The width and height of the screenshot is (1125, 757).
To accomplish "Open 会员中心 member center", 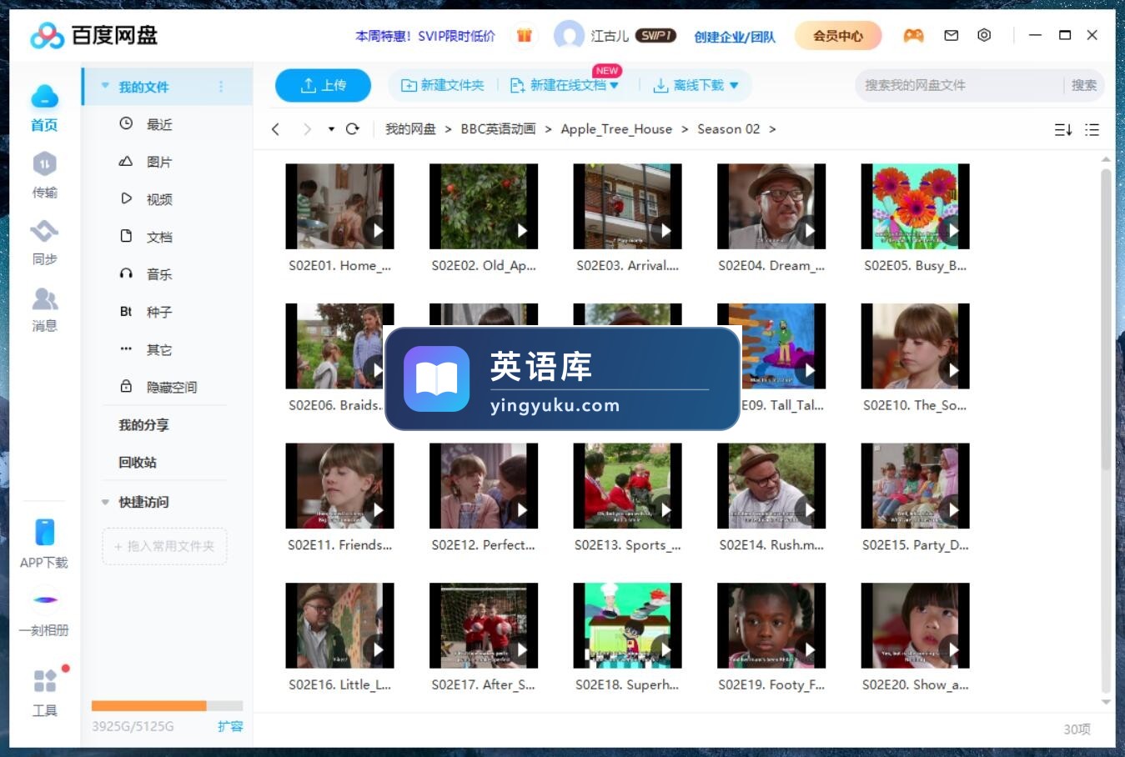I will (837, 36).
